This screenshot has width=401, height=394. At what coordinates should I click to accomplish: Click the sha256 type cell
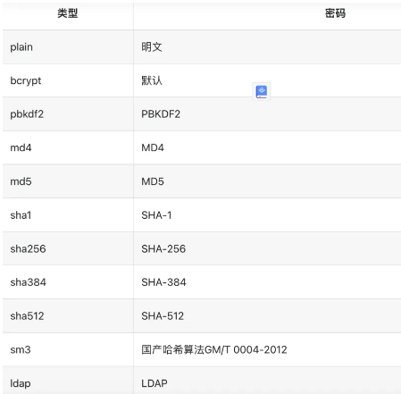point(68,248)
